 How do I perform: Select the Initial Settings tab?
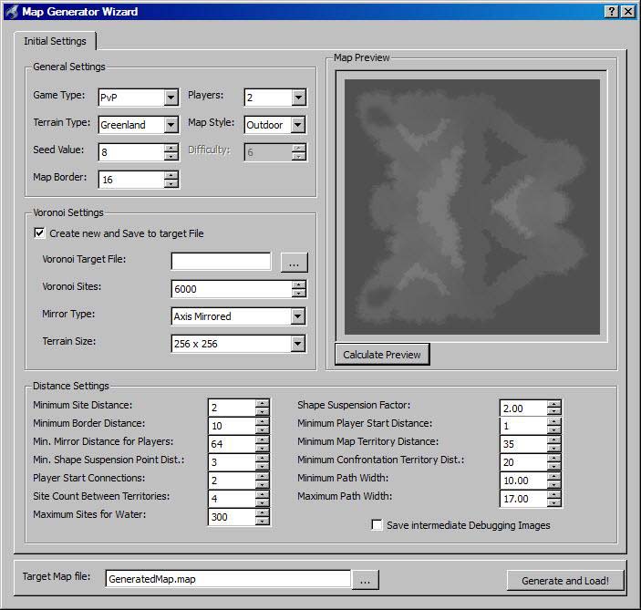(x=55, y=41)
